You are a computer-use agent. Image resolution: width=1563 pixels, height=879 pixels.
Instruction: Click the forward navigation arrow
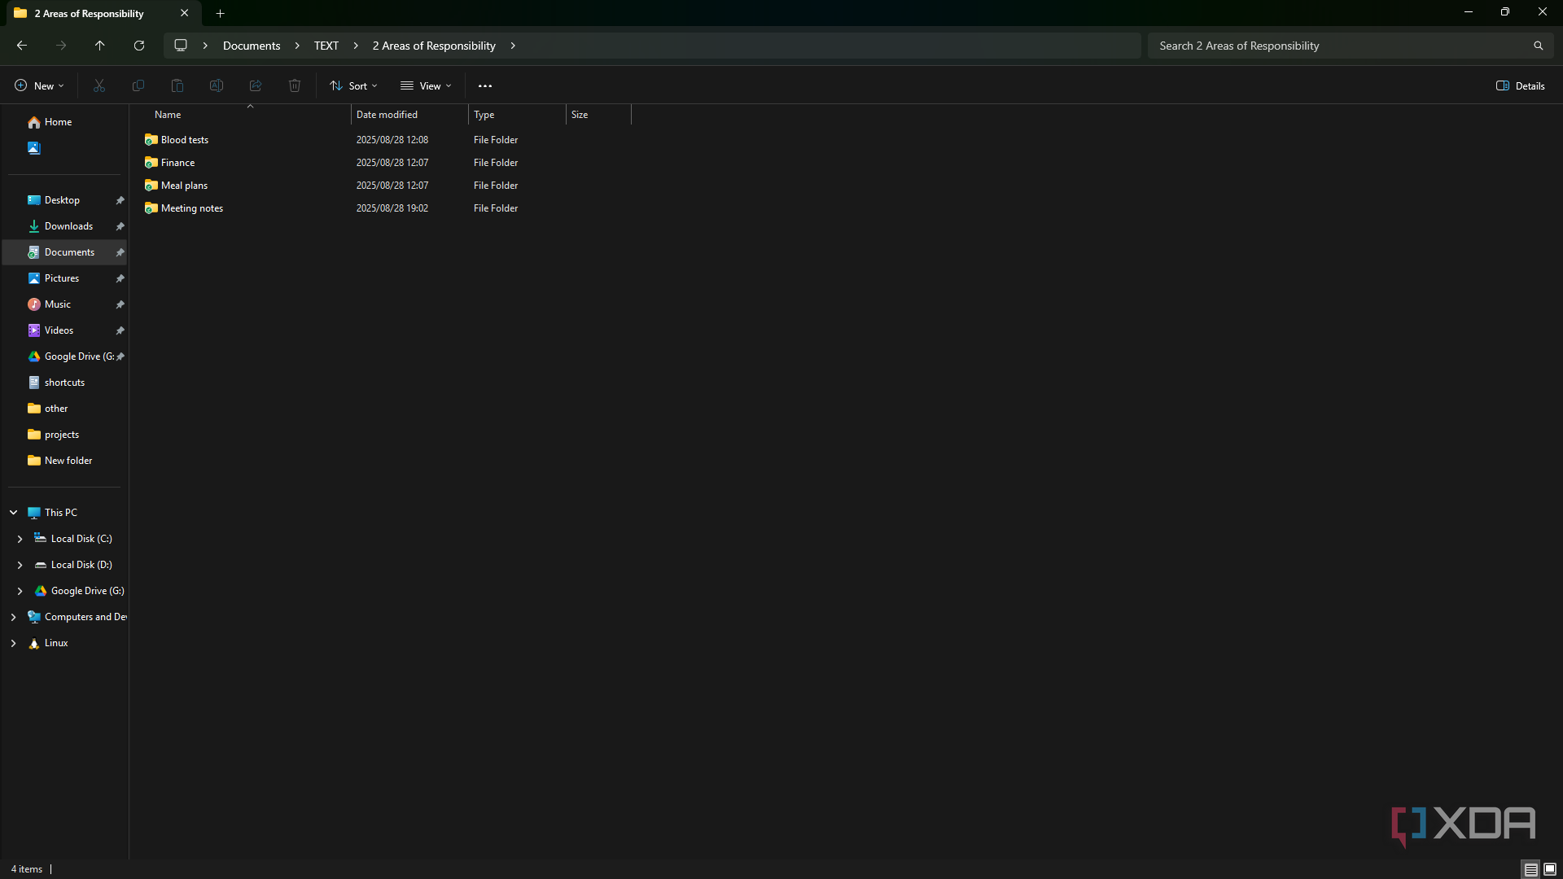click(x=61, y=46)
